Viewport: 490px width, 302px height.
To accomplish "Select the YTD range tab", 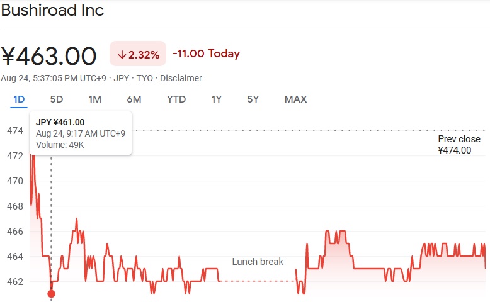I will tap(176, 99).
